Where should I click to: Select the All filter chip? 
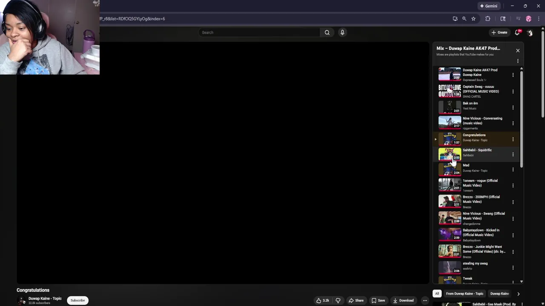(437, 294)
